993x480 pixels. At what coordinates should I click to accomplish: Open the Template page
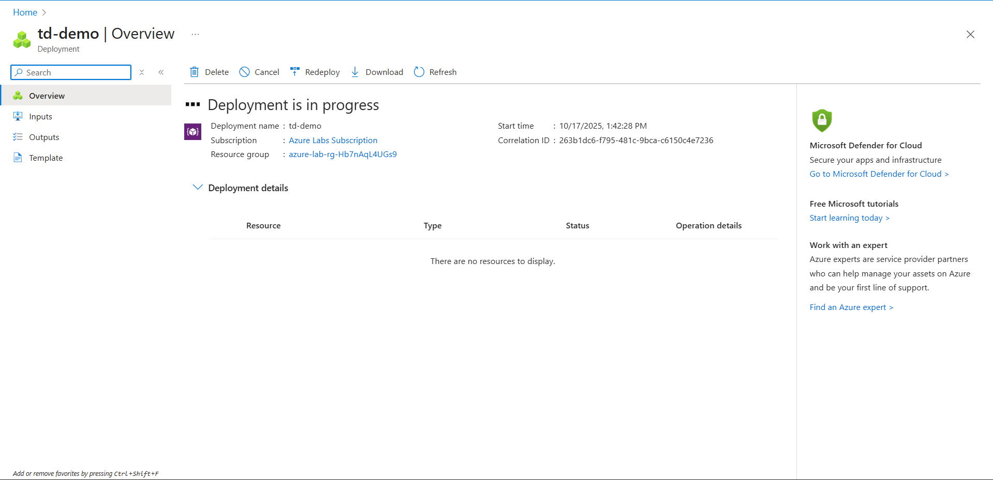[46, 158]
